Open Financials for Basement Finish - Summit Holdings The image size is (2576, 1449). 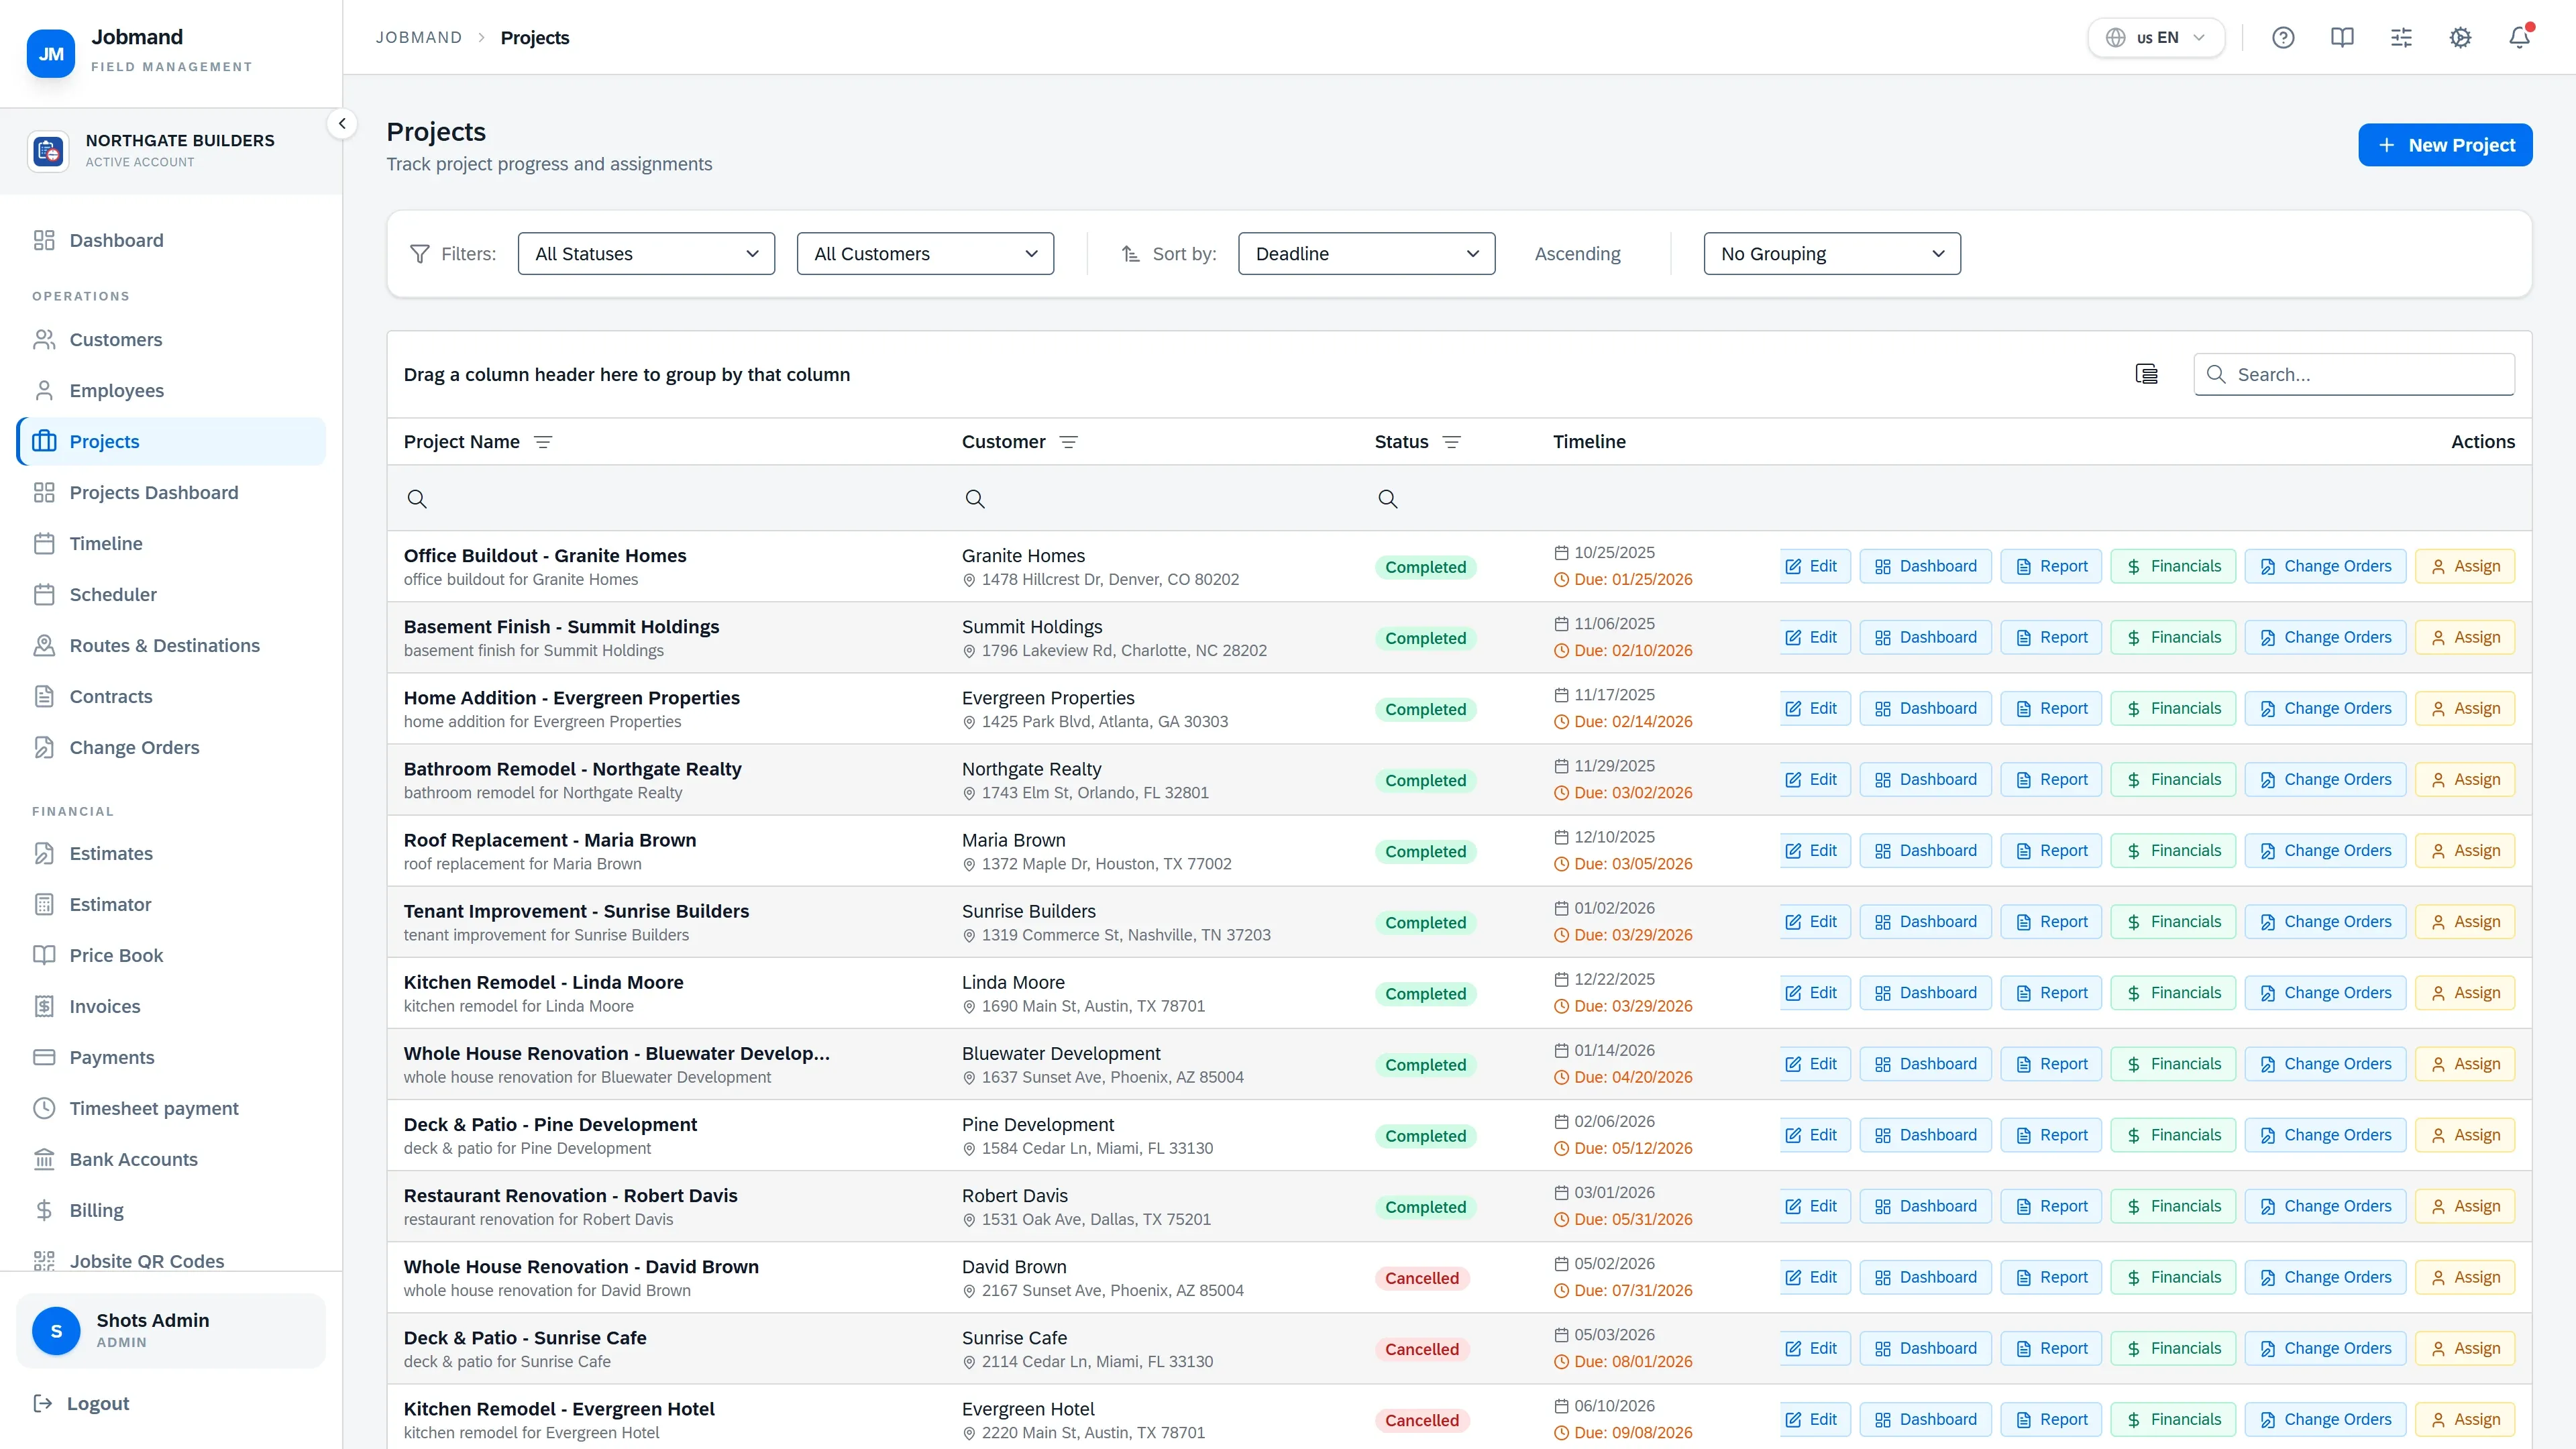(x=2172, y=637)
